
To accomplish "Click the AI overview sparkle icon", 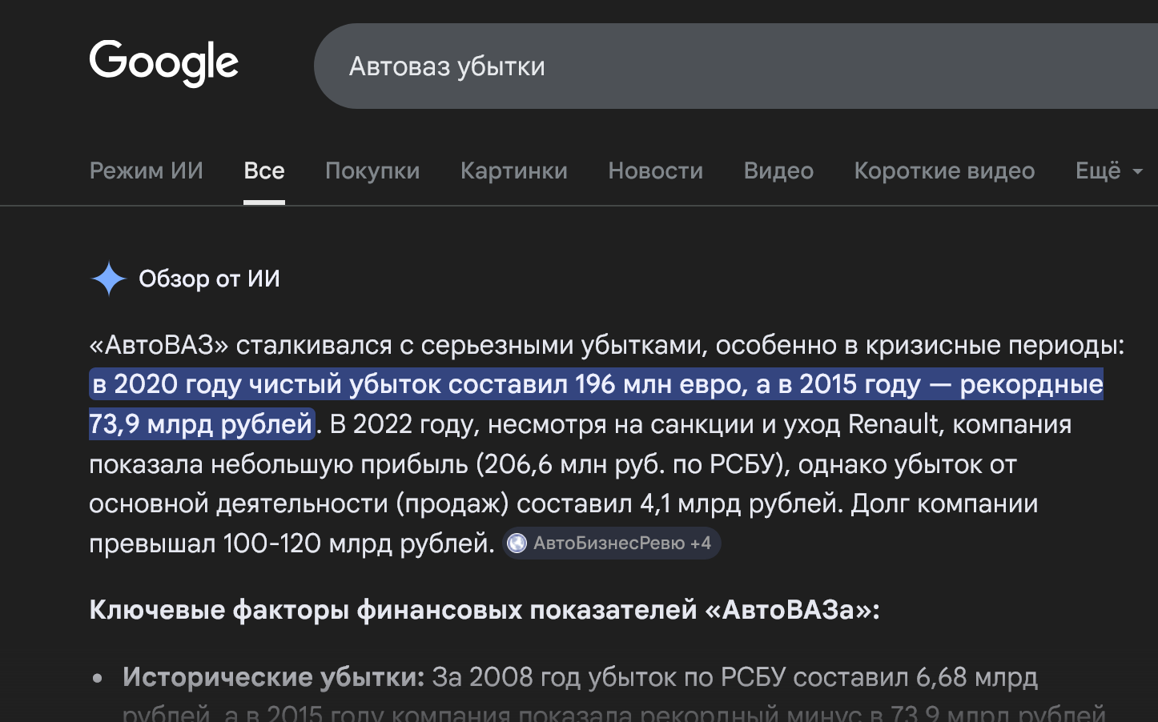I will pyautogui.click(x=109, y=279).
